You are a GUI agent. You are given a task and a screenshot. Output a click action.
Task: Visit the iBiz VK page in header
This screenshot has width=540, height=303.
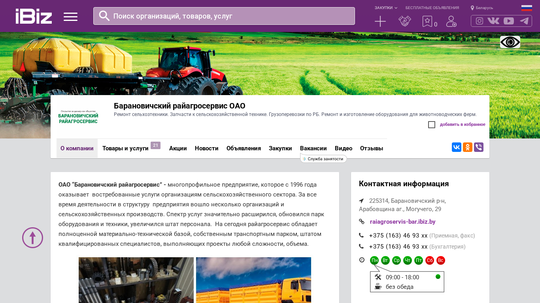pos(493,21)
